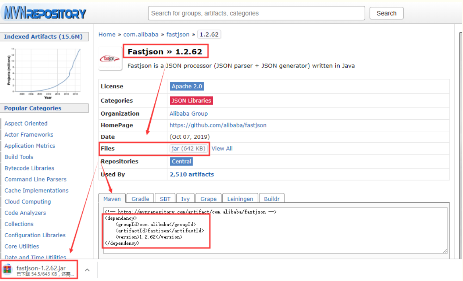
Task: Open the com.alibaba breadcrumb link
Action: [141, 35]
